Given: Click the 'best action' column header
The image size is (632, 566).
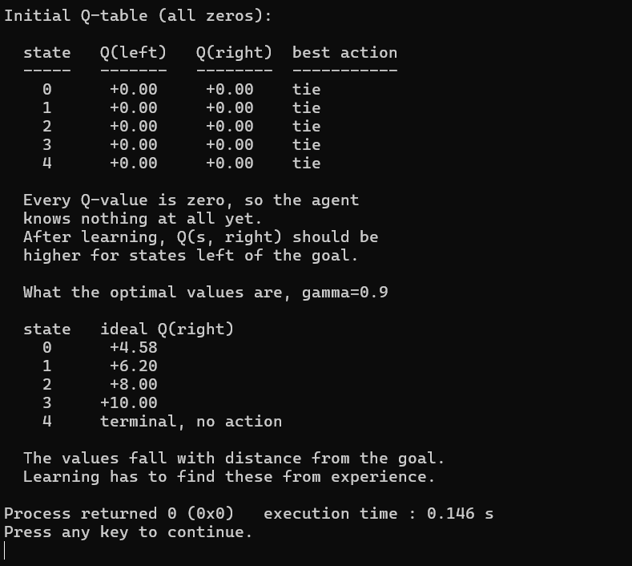Looking at the screenshot, I should click(345, 52).
